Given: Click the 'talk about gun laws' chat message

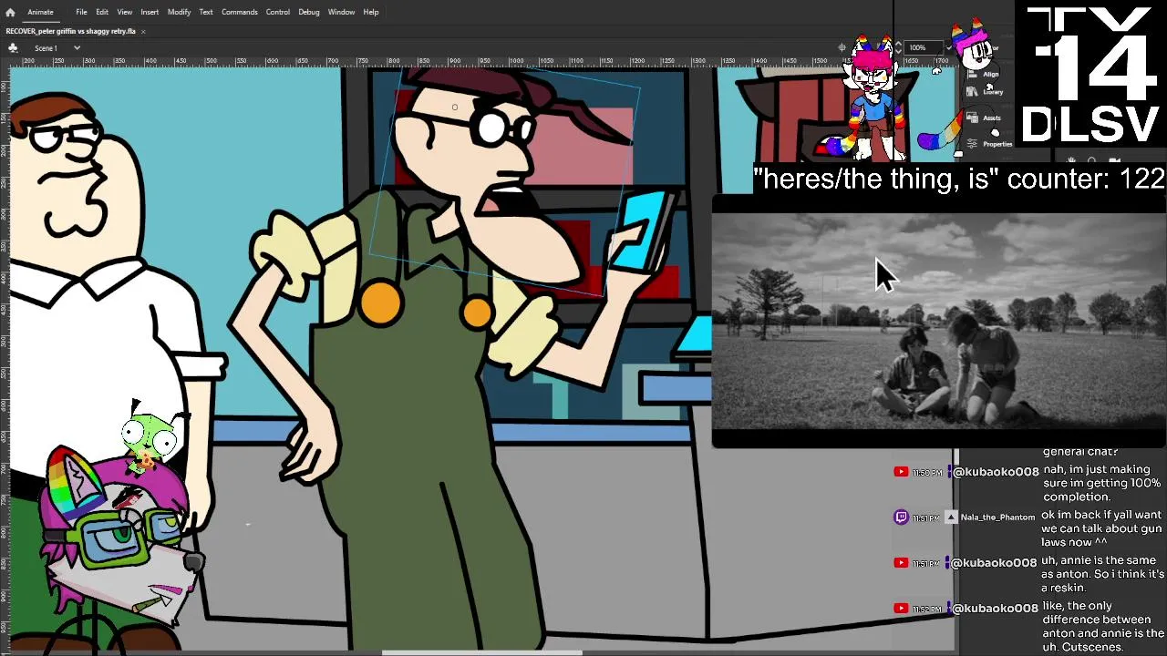Looking at the screenshot, I should click(1101, 528).
